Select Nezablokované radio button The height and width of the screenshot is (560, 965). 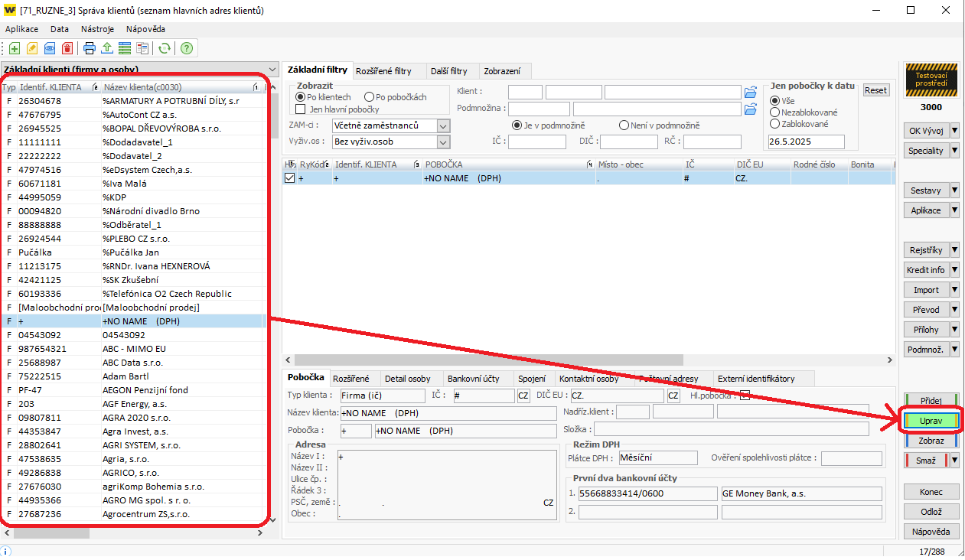click(775, 112)
